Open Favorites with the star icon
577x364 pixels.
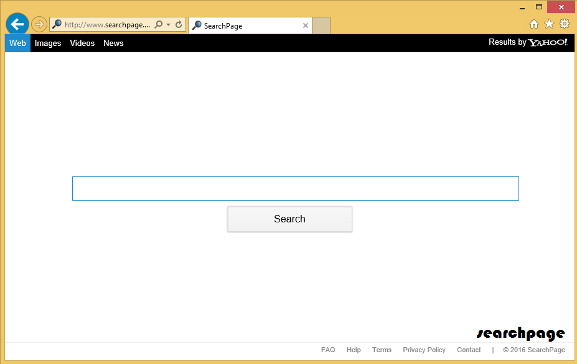pyautogui.click(x=549, y=24)
